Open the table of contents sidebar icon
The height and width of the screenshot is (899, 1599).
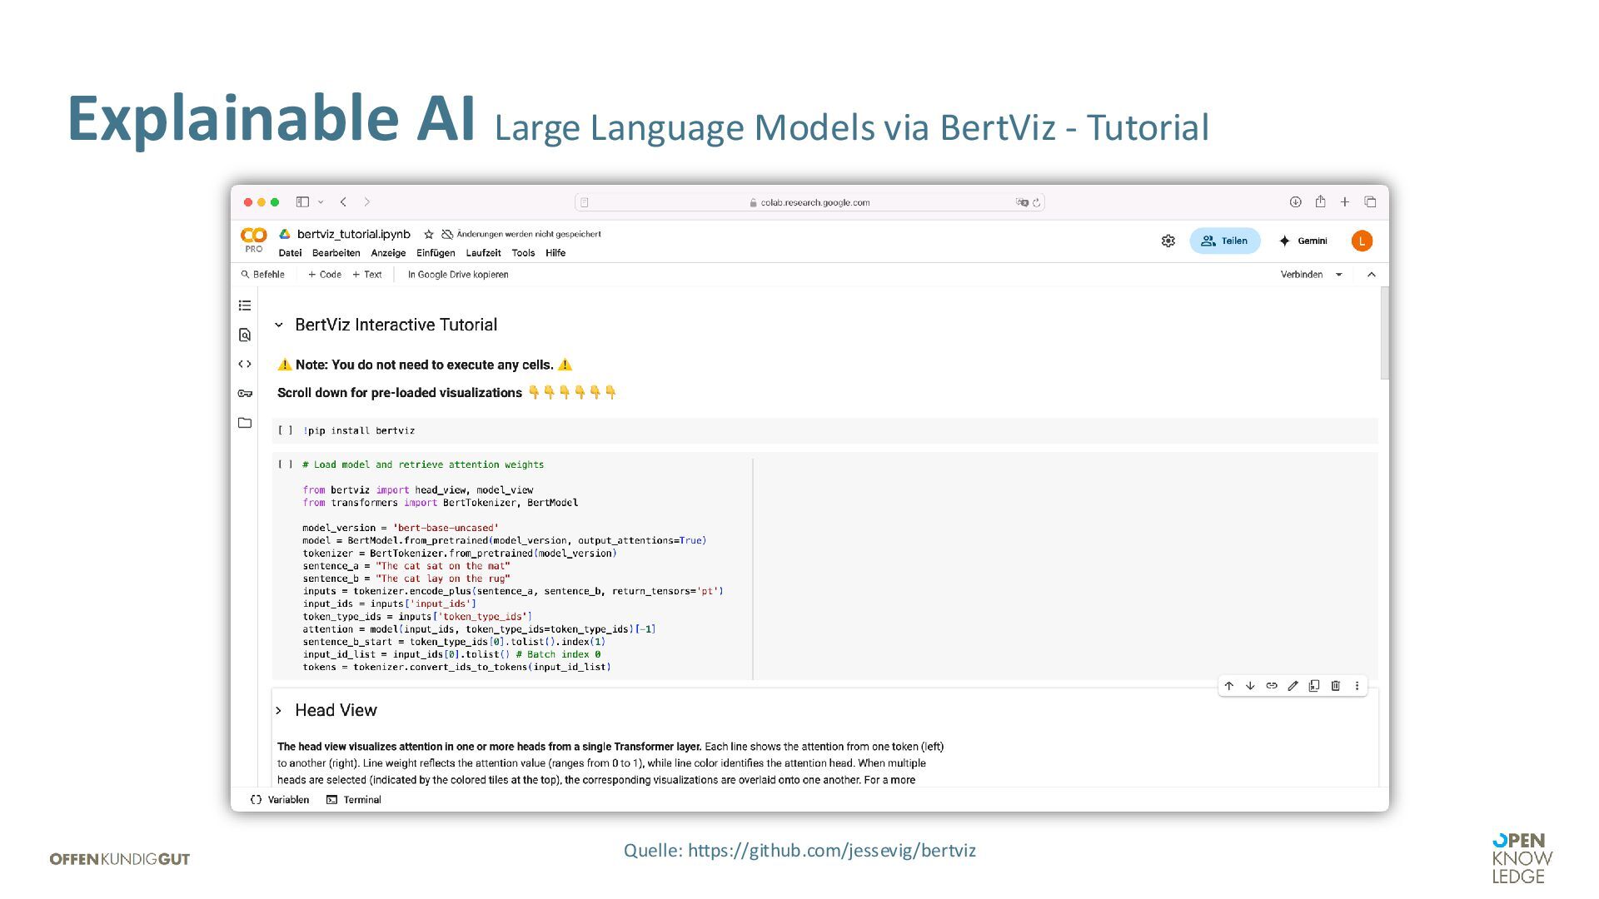click(245, 305)
